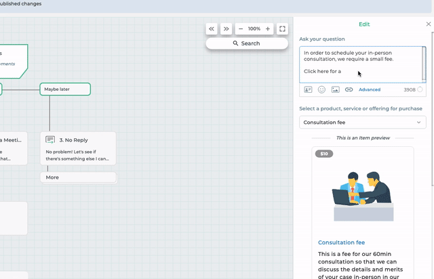Click the $10 price badge
This screenshot has width=434, height=279.
coord(324,154)
